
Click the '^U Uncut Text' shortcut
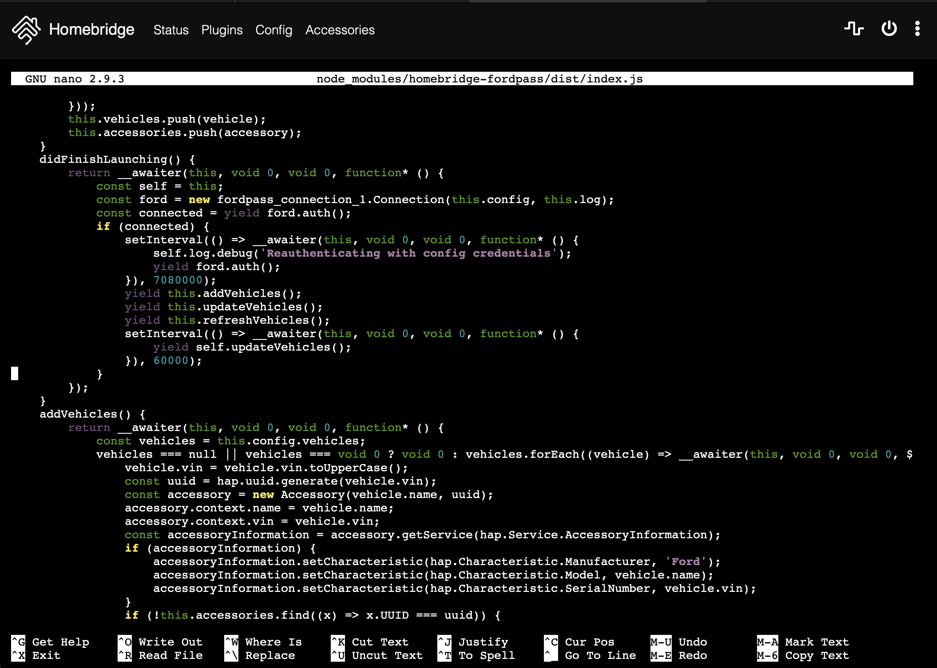tap(377, 656)
